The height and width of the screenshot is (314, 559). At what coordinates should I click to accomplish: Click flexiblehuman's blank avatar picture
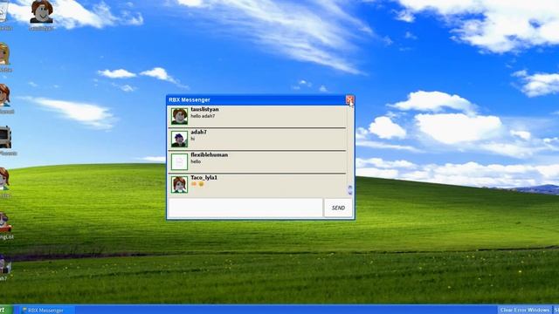179,161
